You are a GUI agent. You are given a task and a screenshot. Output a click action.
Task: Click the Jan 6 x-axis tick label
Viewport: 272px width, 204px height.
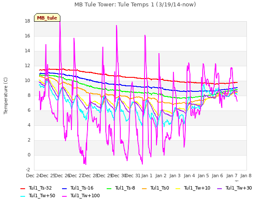tap(217, 176)
